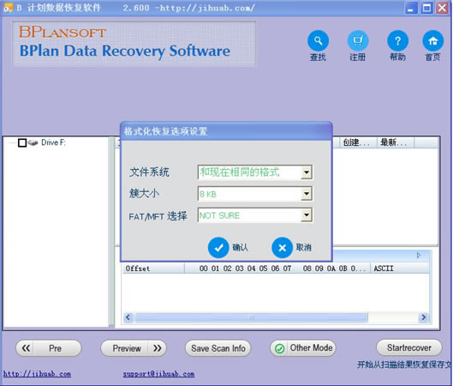Click the 创建 column header
The image size is (453, 386).
(355, 142)
